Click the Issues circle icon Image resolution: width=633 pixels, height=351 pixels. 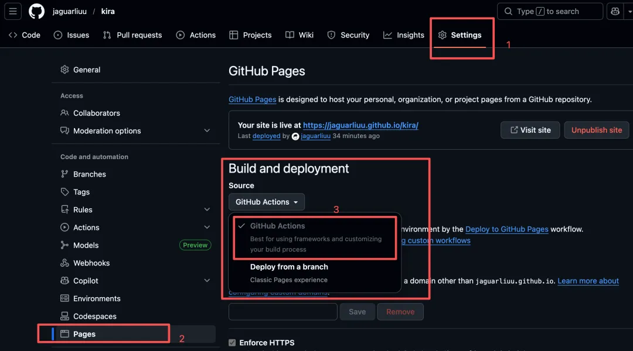click(x=58, y=35)
